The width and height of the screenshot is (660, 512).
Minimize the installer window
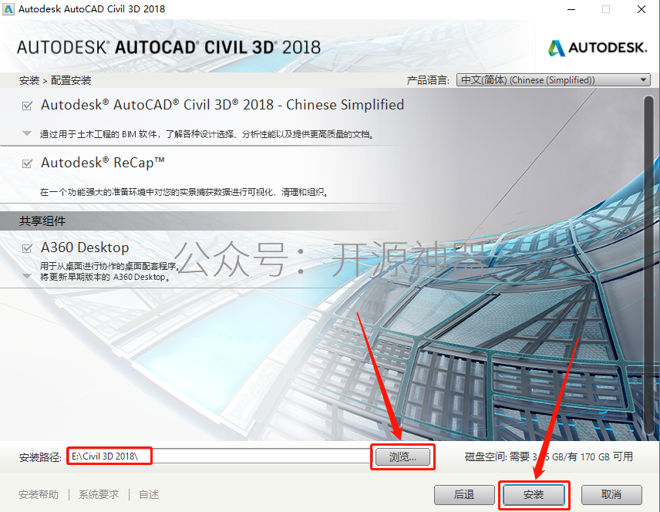pyautogui.click(x=571, y=9)
